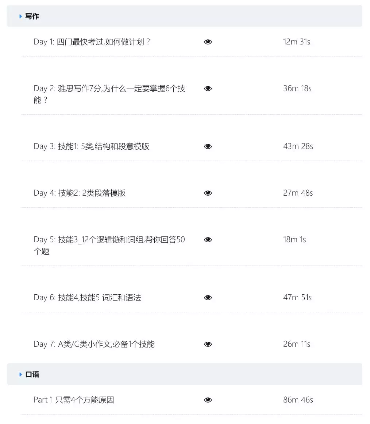Open lesson Part 1 只需4个万能原因
Viewport: 370px width, 424px height.
(74, 400)
